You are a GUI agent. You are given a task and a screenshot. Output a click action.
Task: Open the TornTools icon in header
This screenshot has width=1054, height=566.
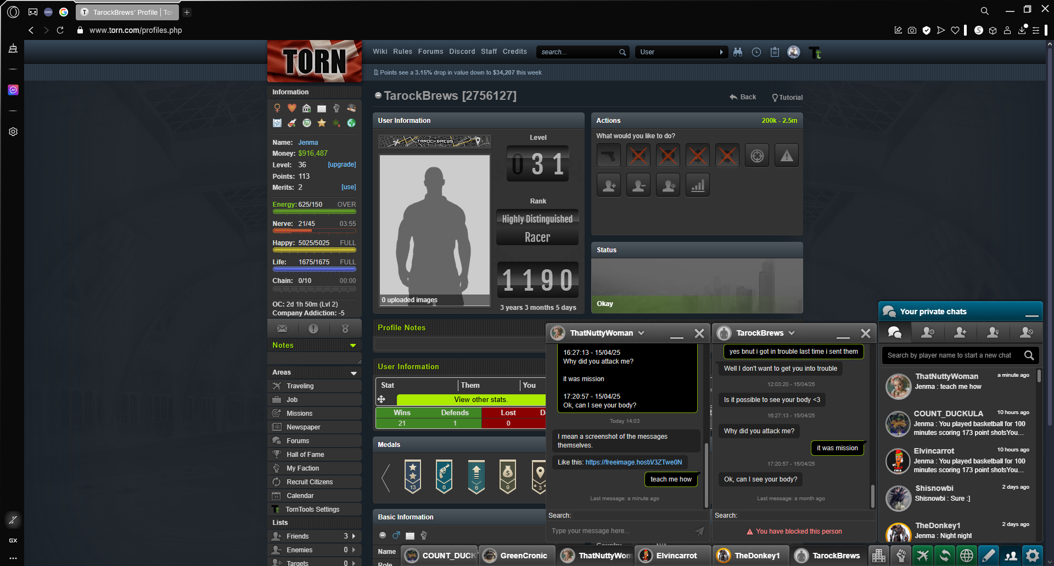point(815,53)
